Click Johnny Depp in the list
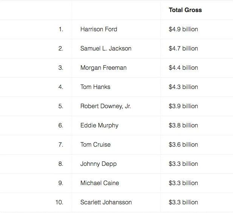This screenshot has width=233, height=213. click(x=98, y=164)
